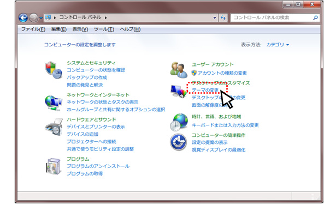This screenshot has width=324, height=204.
Task: Open ホームグループと共有に関するオプションの選択 link
Action: click(x=116, y=110)
